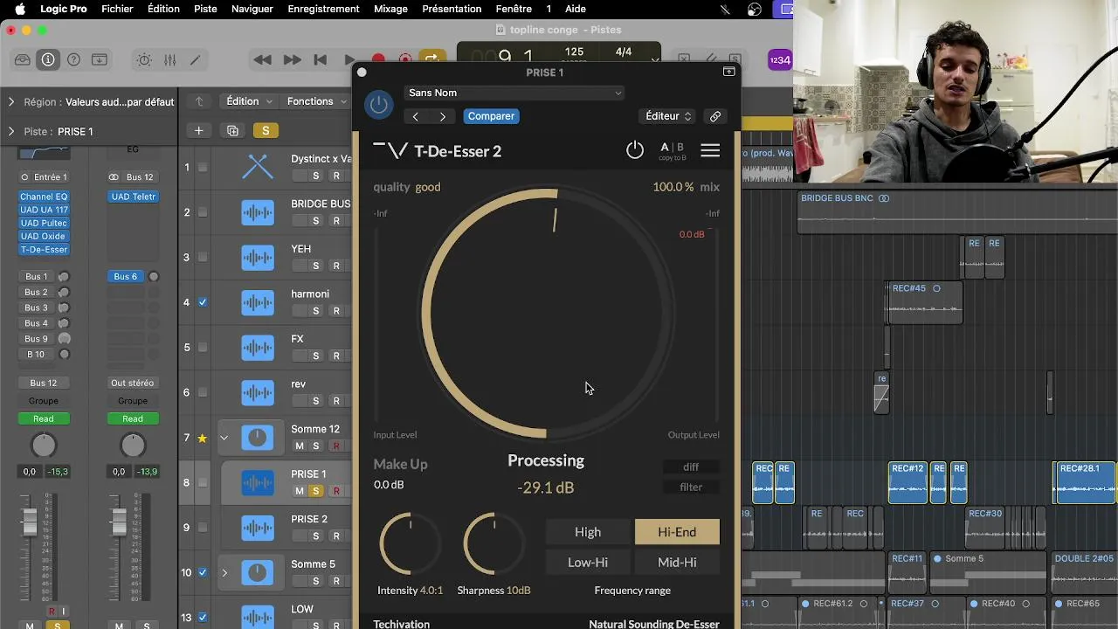1118x629 pixels.
Task: Open the Library icon in Logic toolbar
Action: point(23,59)
